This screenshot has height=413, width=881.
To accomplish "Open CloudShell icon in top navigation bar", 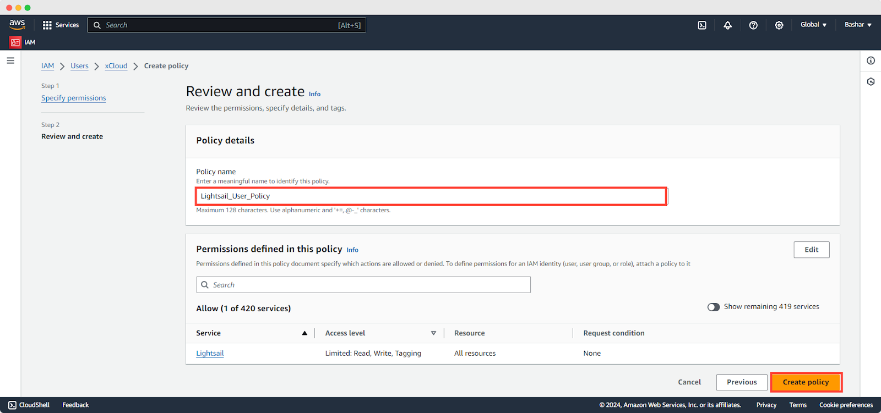I will 702,25.
